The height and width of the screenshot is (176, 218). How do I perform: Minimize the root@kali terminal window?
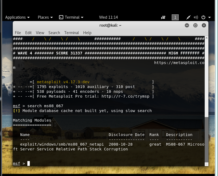pos(187,25)
